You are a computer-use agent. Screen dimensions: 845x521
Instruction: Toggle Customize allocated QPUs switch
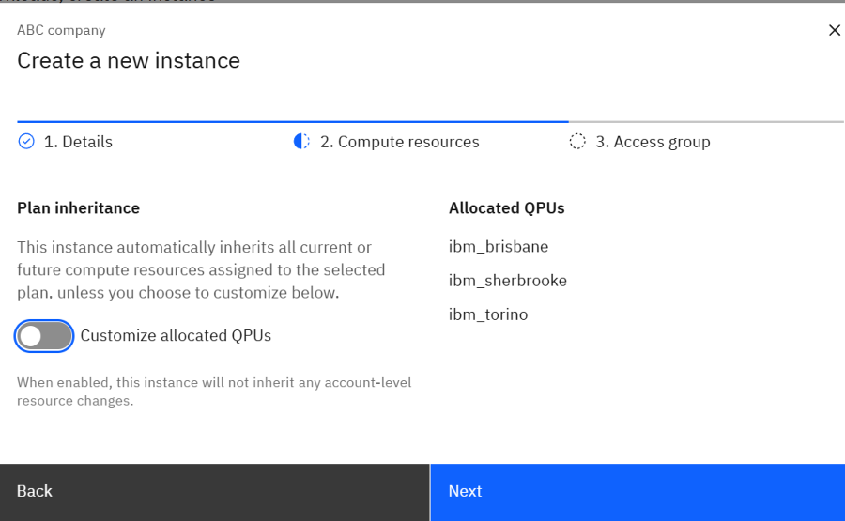(44, 336)
